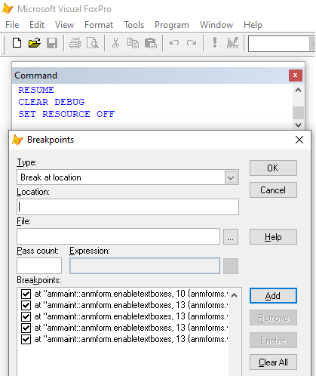Select the RESUME command line
The width and height of the screenshot is (316, 376).
[36, 90]
